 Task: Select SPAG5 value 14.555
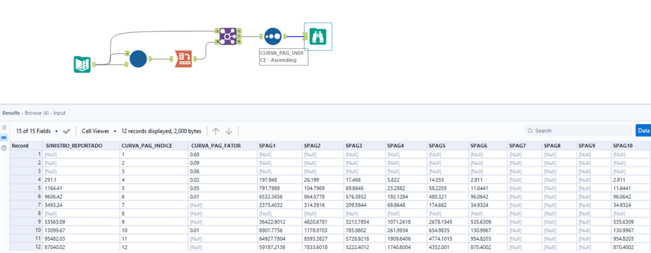point(448,179)
